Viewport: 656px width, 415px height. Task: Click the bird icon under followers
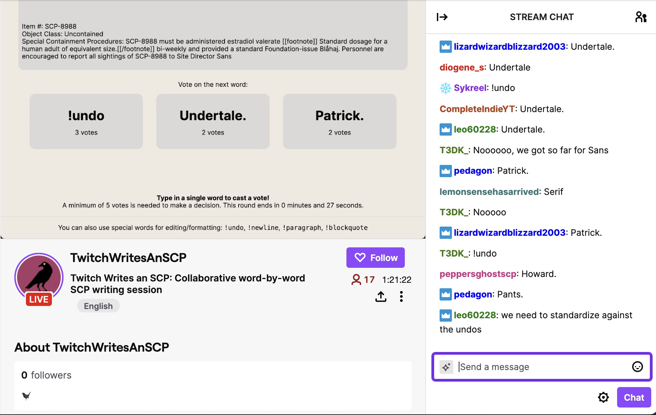tap(26, 396)
